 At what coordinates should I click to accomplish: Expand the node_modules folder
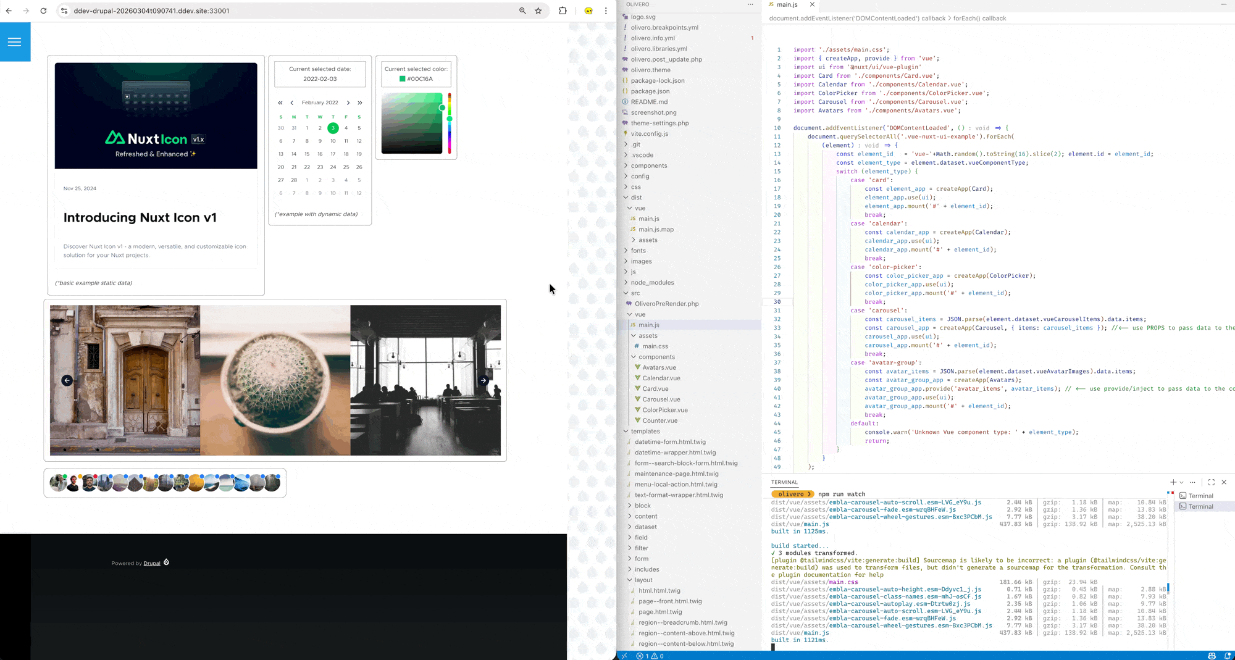tap(652, 283)
